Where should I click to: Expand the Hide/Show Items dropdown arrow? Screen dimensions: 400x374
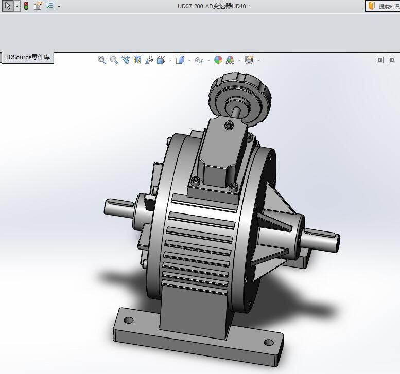coord(208,60)
